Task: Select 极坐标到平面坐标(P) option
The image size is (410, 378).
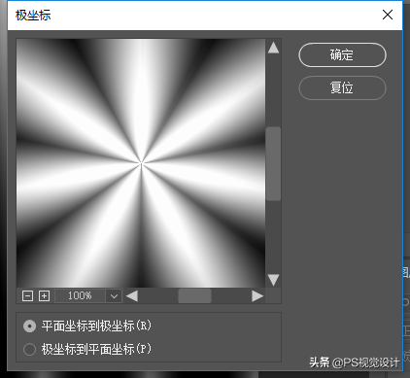Action: tap(86, 349)
